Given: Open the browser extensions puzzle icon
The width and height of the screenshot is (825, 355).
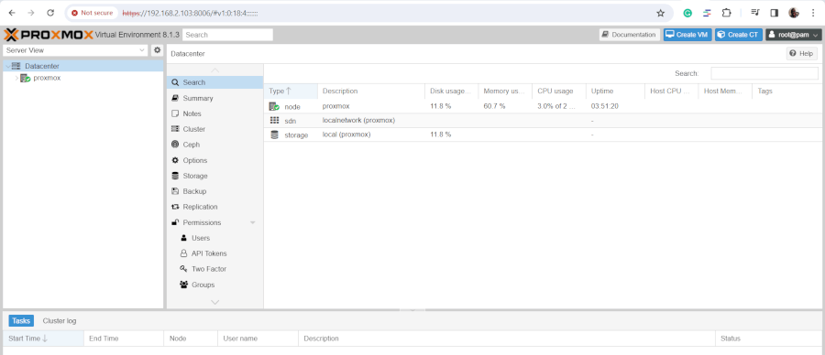Looking at the screenshot, I should 727,13.
